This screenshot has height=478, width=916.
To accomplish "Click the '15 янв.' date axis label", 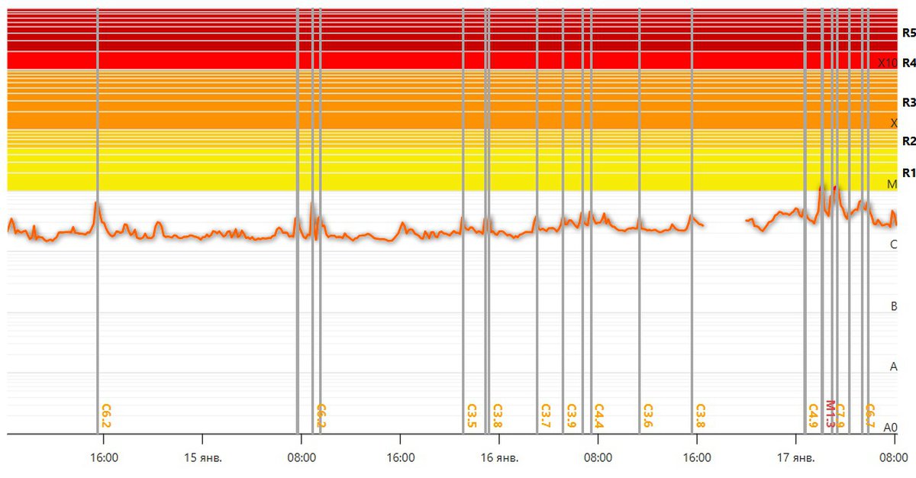I will (202, 458).
